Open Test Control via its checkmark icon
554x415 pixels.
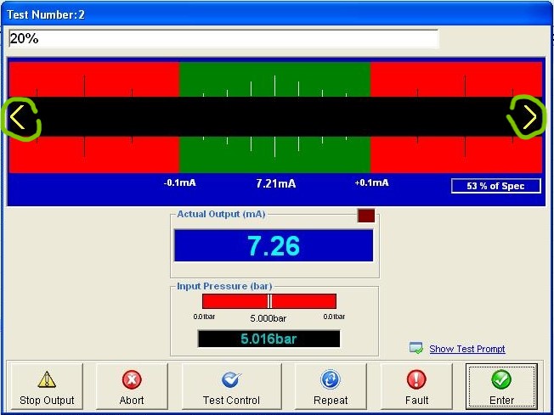pyautogui.click(x=231, y=380)
